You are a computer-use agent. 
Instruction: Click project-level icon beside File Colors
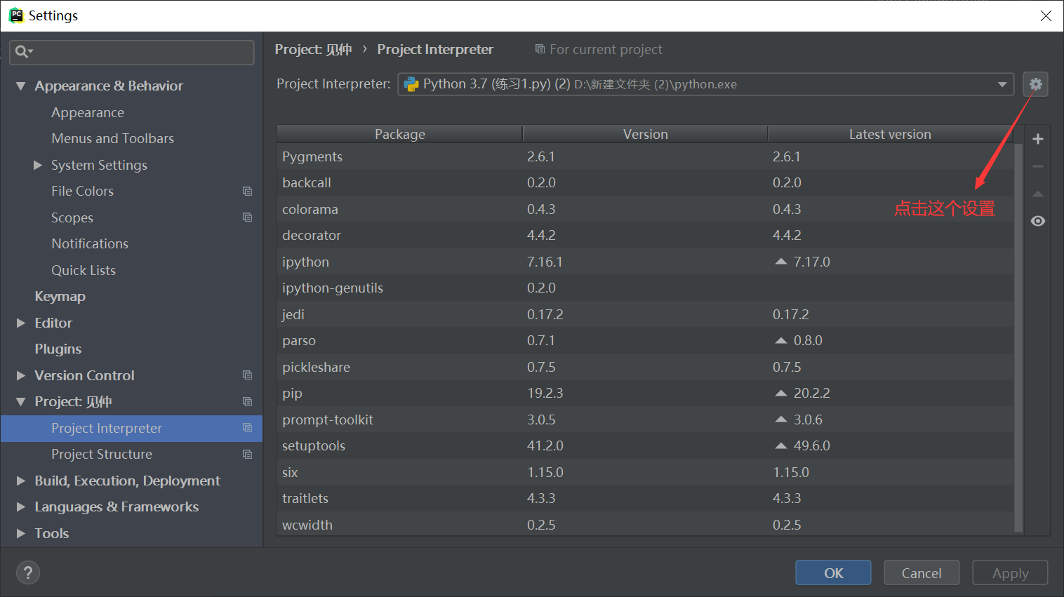[x=247, y=191]
